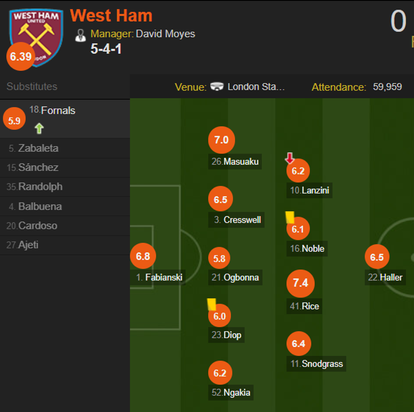Choose substitute Ajeti in the bench list
The image size is (414, 412).
tap(28, 245)
